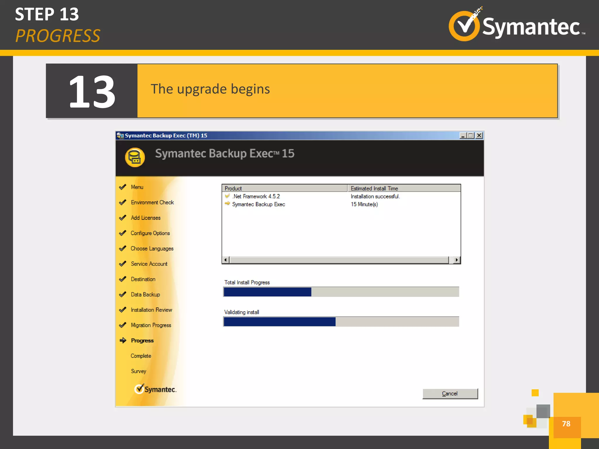The height and width of the screenshot is (449, 599).
Task: Click the checkmark icon beside Installation Review
Action: pyautogui.click(x=123, y=310)
